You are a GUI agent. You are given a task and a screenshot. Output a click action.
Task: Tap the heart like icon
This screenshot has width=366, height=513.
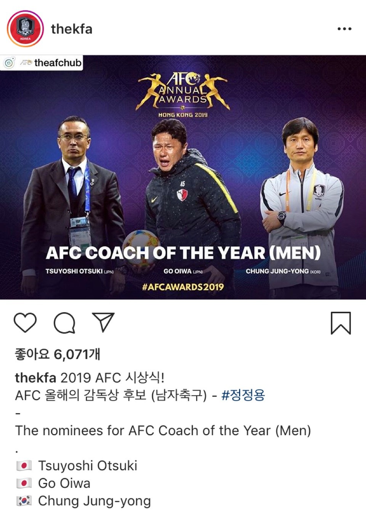25,322
